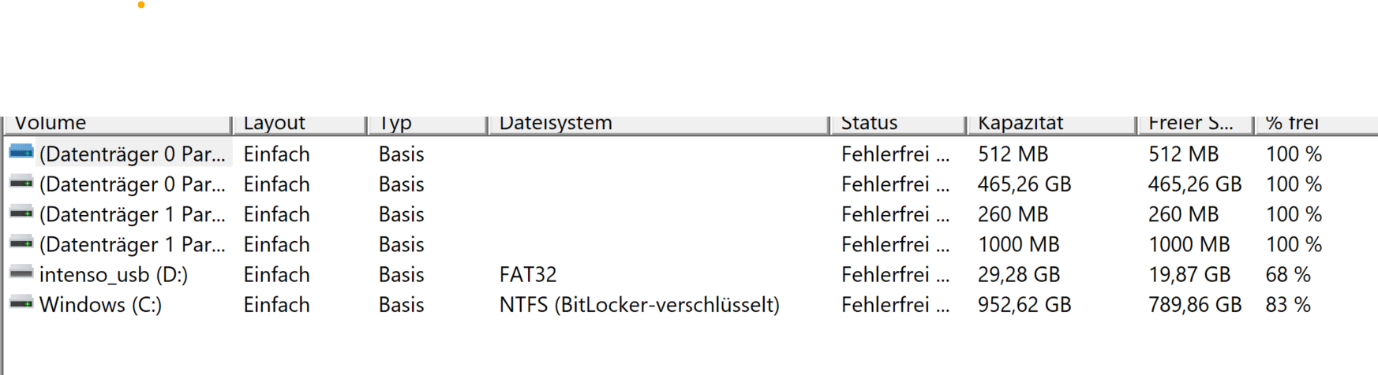Image resolution: width=1378 pixels, height=375 pixels.
Task: Sort by the % frei column header
Action: point(1314,124)
